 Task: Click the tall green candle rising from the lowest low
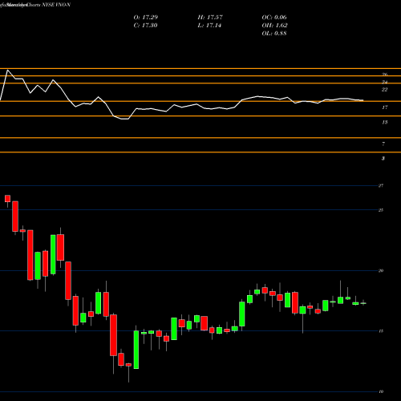tap(136, 350)
